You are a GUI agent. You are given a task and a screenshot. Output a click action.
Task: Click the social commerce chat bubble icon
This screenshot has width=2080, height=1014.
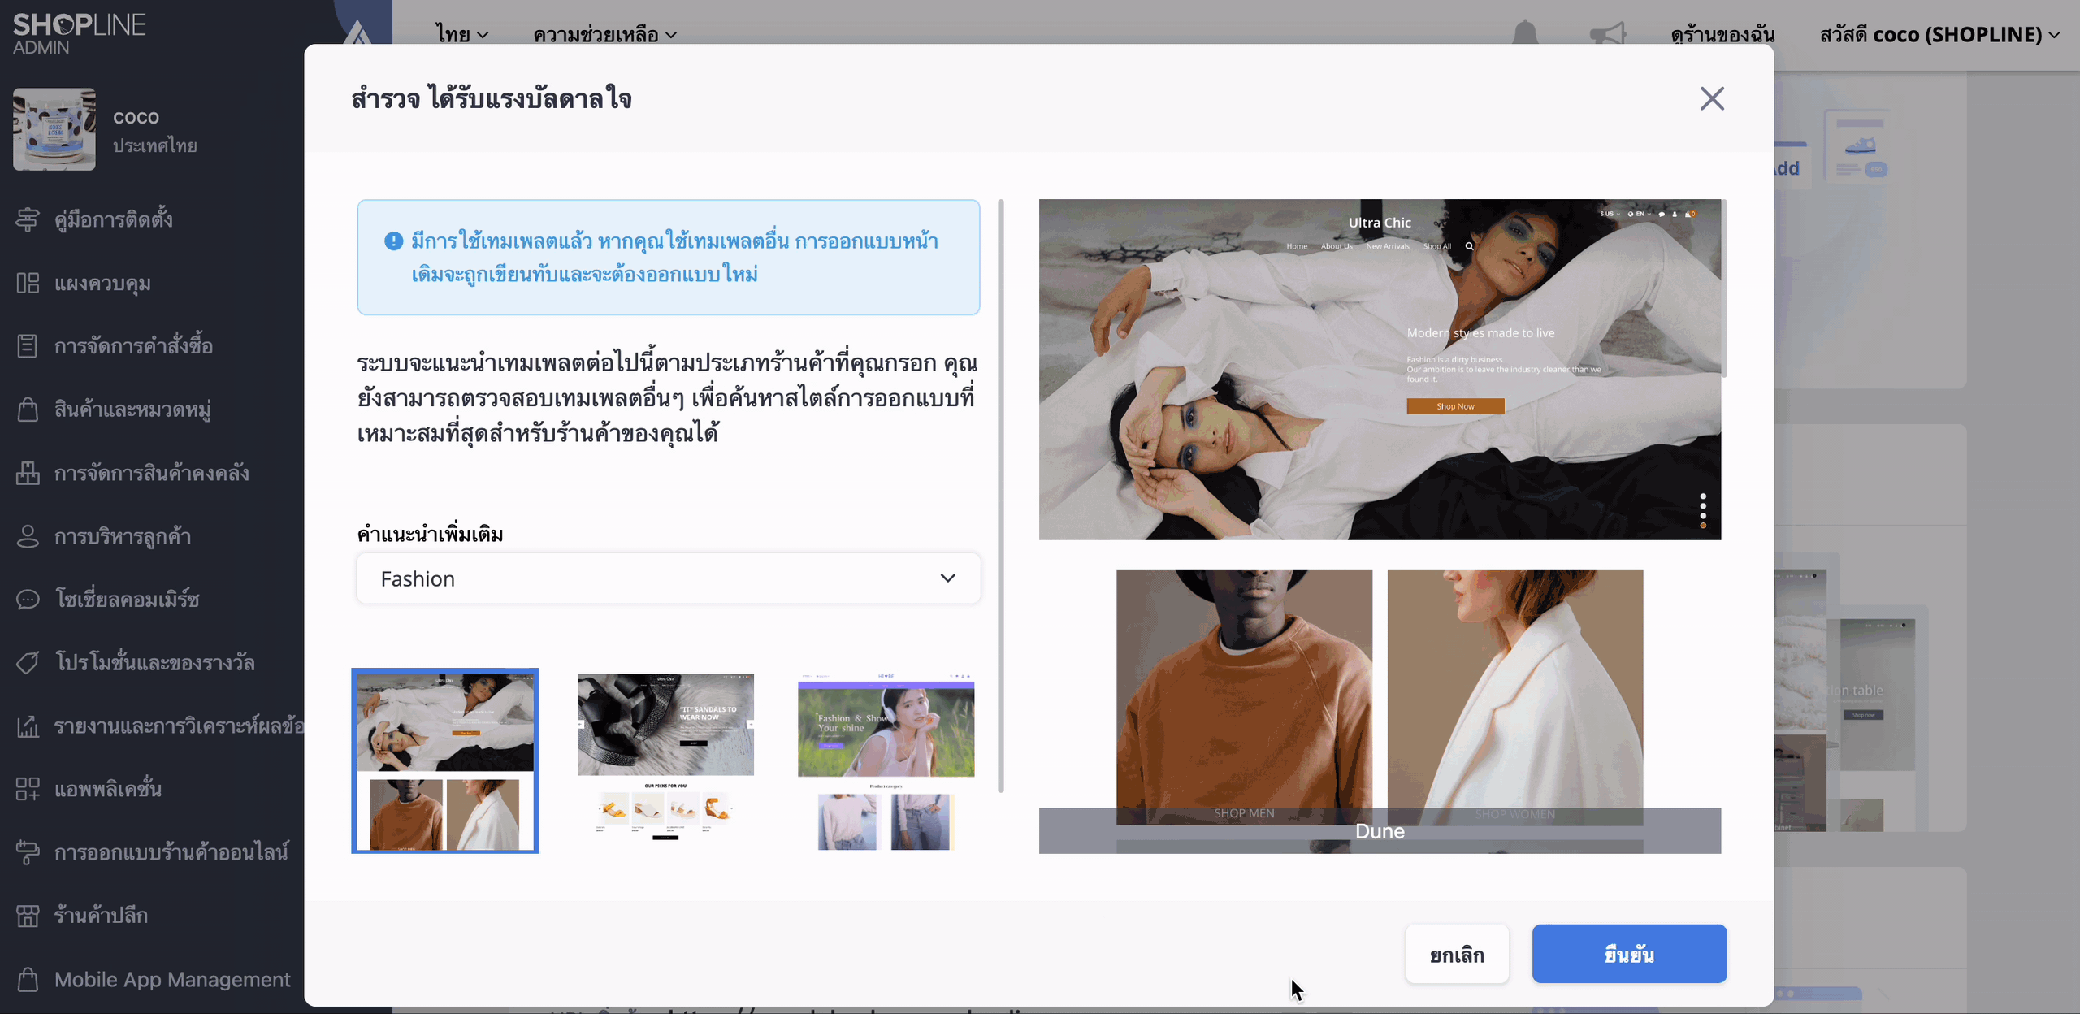tap(28, 600)
